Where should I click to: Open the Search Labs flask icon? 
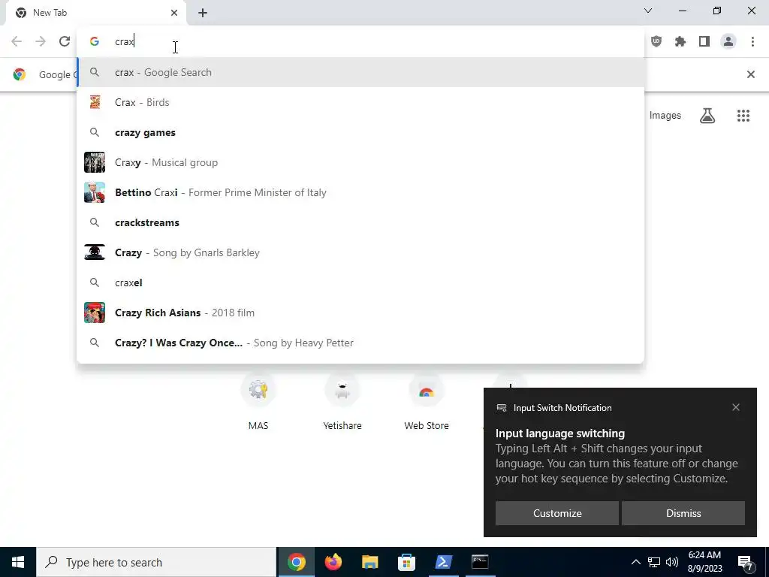tap(707, 115)
